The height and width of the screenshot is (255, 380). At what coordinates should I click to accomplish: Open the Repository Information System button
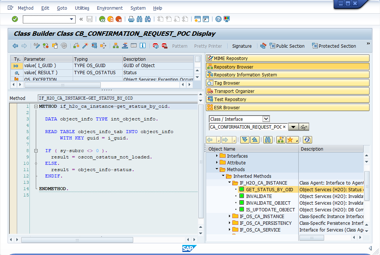pos(288,75)
